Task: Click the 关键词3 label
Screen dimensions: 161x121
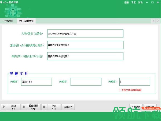Action: tap(112, 82)
